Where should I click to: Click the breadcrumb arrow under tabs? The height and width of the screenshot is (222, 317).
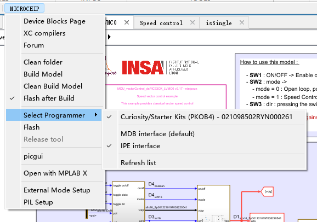(x=109, y=37)
